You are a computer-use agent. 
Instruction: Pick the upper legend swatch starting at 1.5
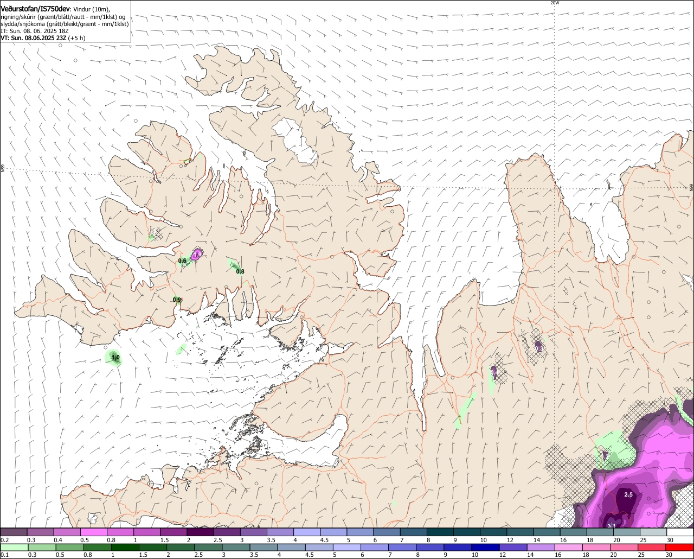click(173, 532)
